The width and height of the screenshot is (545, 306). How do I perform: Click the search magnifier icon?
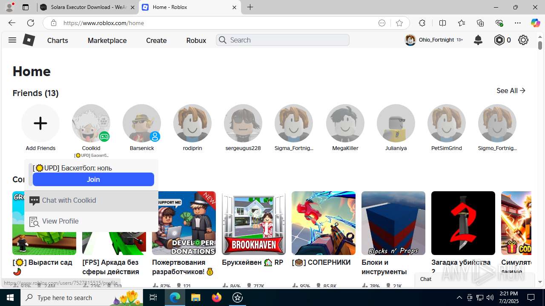[222, 40]
